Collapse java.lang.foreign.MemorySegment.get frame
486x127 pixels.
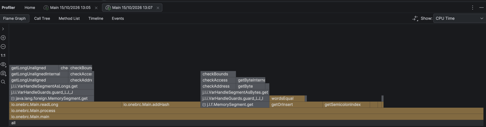coord(13,98)
